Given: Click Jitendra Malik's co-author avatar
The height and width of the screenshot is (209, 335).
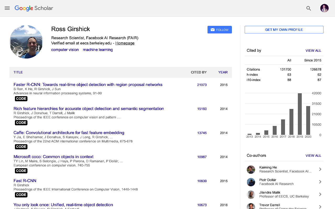Looking at the screenshot, I should click(x=251, y=194).
